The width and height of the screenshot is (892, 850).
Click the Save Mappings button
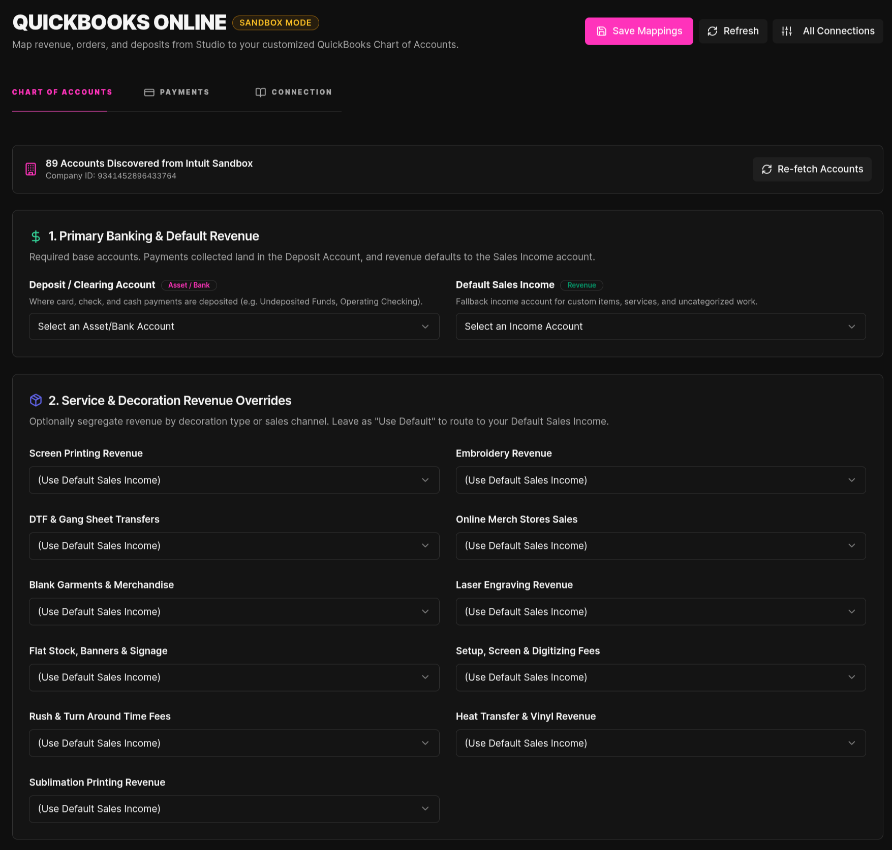638,31
